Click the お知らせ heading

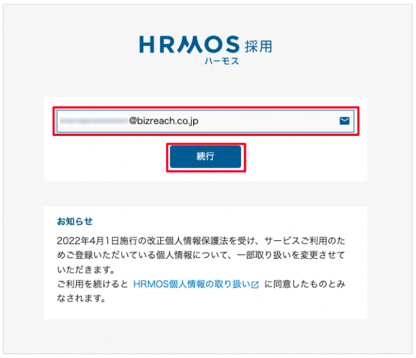coord(75,221)
